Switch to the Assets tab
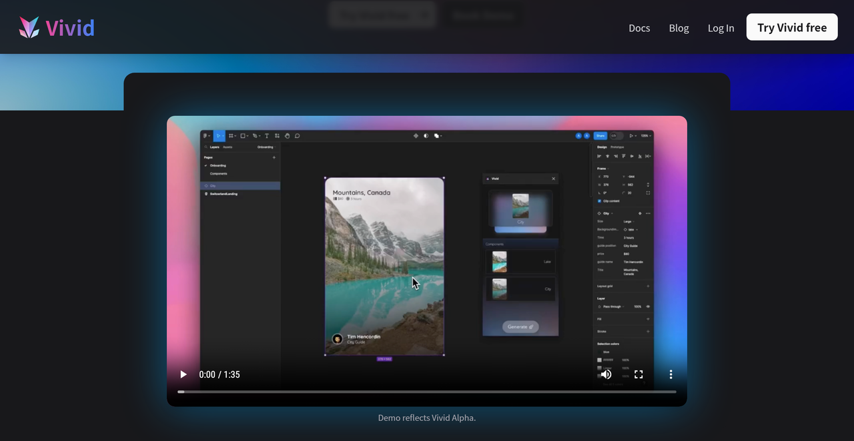The width and height of the screenshot is (854, 441). tap(228, 147)
